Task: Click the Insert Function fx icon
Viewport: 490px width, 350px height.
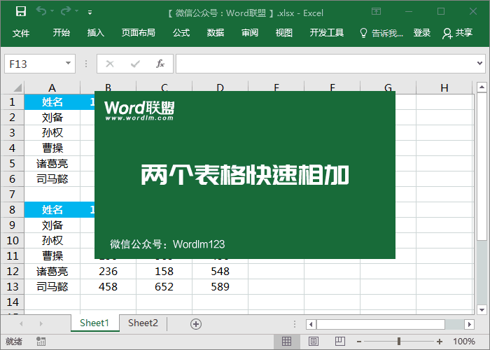Action: (160, 64)
